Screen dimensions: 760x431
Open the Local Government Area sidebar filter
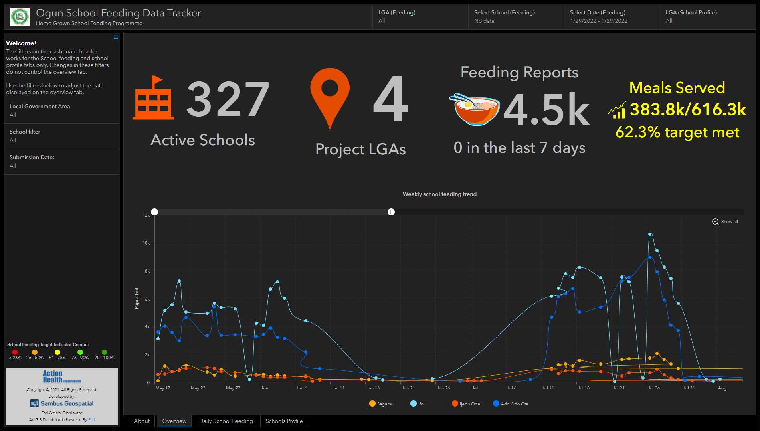pos(62,111)
